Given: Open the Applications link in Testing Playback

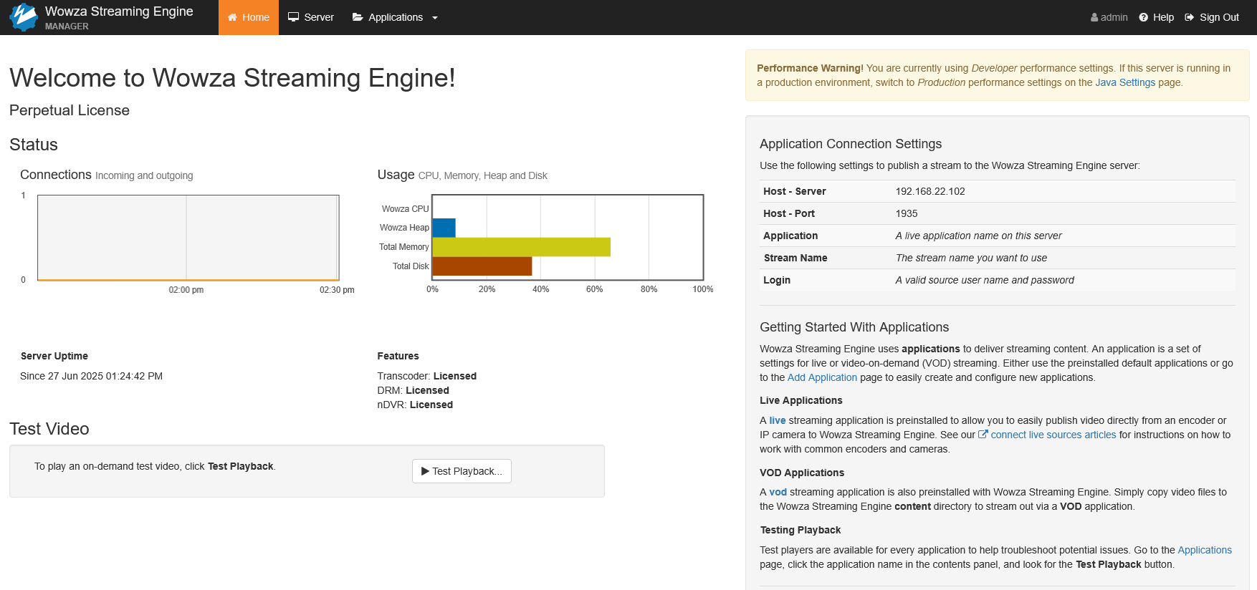Looking at the screenshot, I should (1205, 550).
